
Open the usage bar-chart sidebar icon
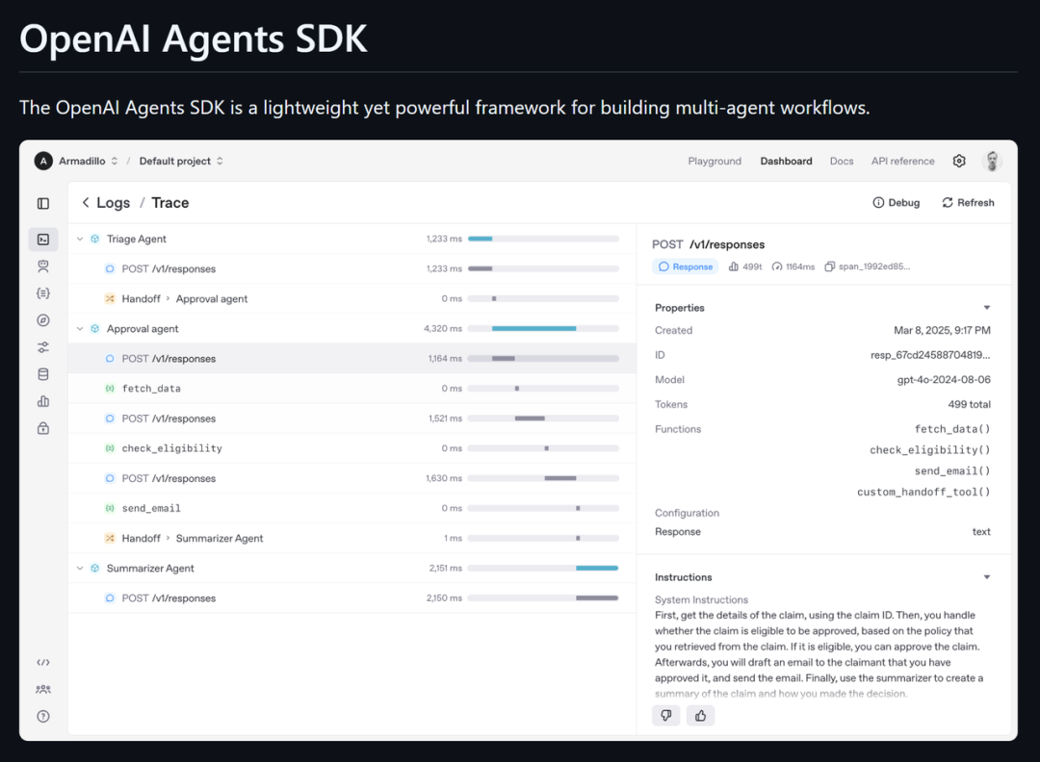(x=43, y=401)
